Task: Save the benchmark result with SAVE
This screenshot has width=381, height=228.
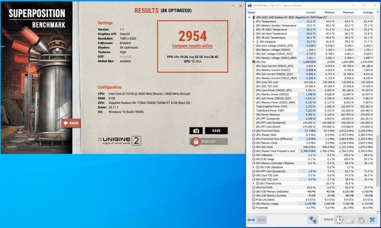Action: (216, 131)
